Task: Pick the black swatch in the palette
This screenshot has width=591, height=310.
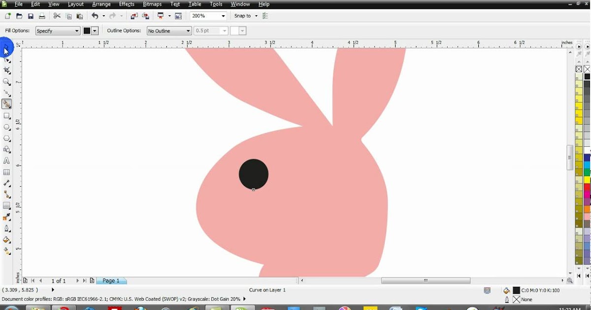Action: click(587, 77)
